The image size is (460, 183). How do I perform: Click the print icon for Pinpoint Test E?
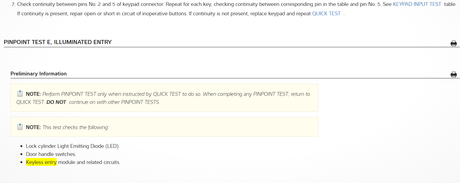pyautogui.click(x=454, y=43)
